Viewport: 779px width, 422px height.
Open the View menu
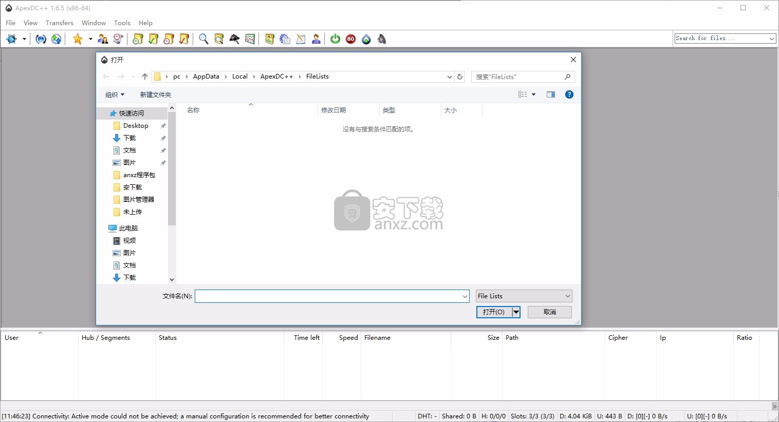click(x=30, y=23)
